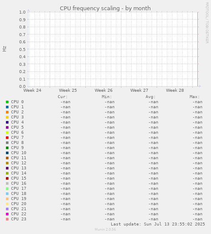Click the CPU 22 magenta color swatch
Viewport: 211px width, 234px height.
coord(7,214)
